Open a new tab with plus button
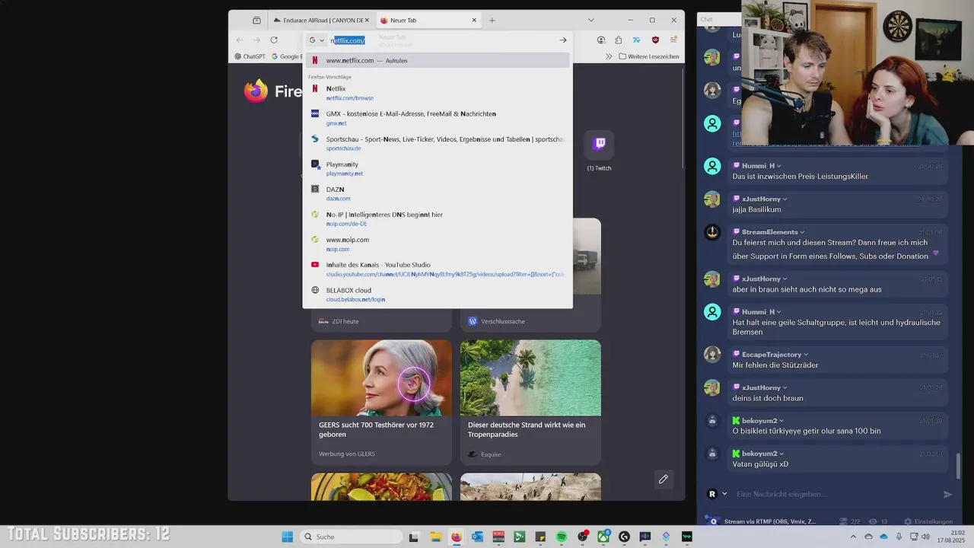Screen dimensions: 974x548 click(x=492, y=21)
